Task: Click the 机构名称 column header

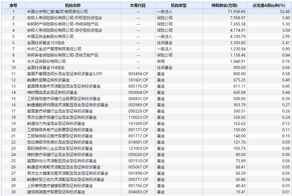Action: click(x=73, y=6)
